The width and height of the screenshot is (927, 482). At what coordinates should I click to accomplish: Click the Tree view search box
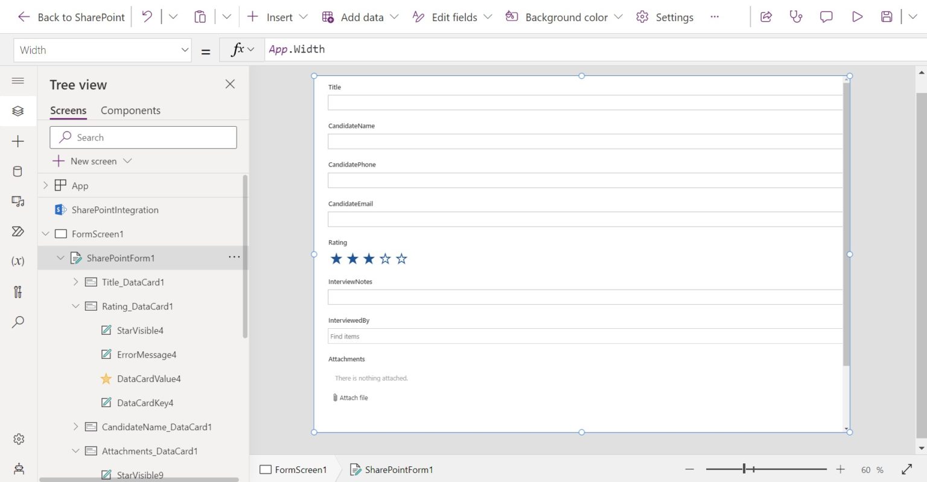tap(143, 137)
